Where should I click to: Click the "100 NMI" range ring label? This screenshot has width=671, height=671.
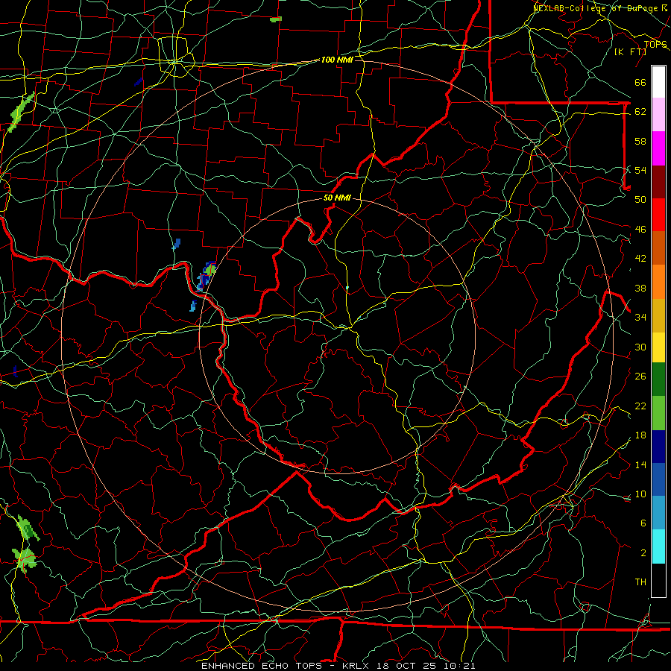coord(337,60)
